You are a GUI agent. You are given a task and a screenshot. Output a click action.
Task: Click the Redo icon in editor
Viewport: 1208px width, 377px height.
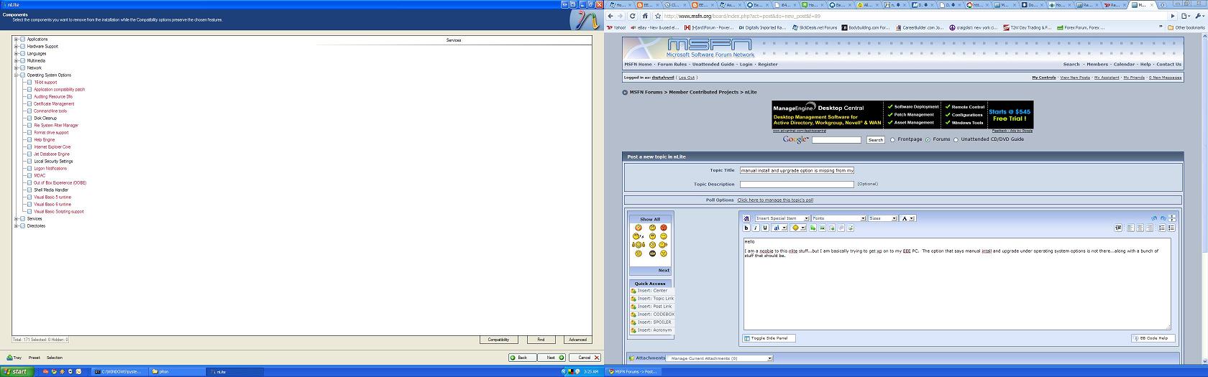click(x=1163, y=218)
